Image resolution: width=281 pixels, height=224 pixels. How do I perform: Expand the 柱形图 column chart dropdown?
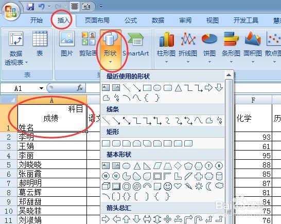coord(166,62)
